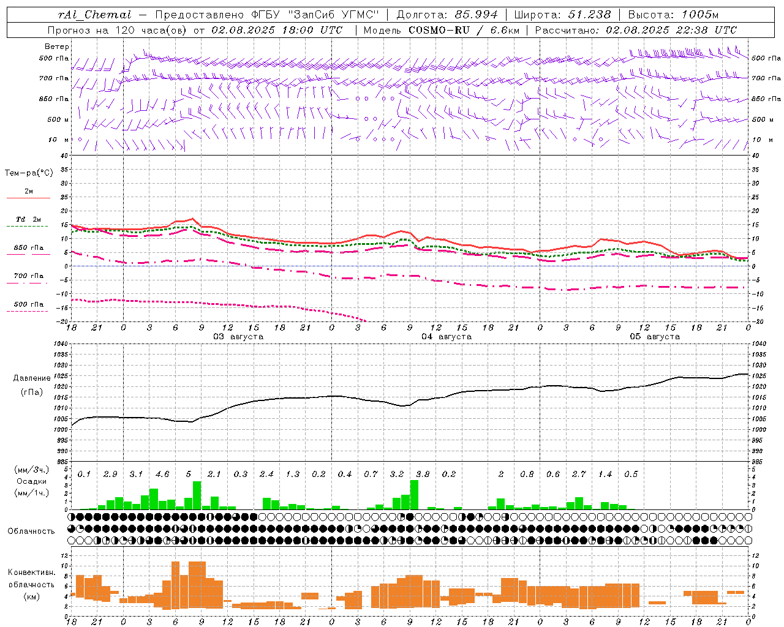Click the 3-hour precipitation value 0.8

(x=527, y=475)
